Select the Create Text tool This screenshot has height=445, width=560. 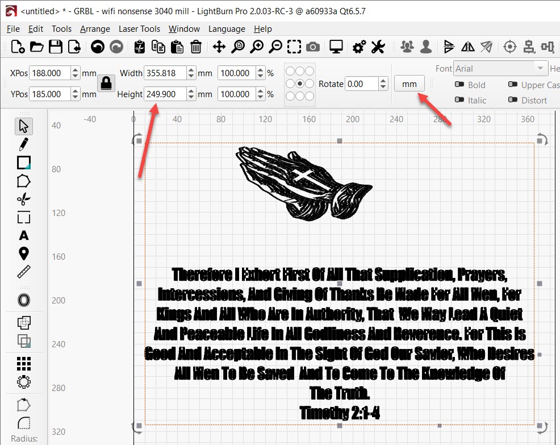(24, 235)
